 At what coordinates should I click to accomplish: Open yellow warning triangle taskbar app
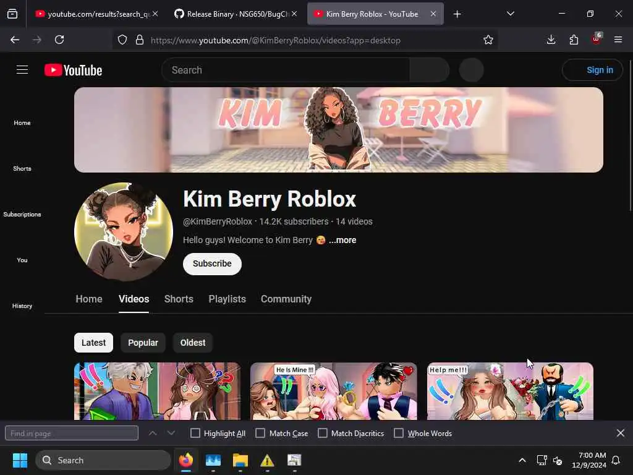click(x=267, y=460)
